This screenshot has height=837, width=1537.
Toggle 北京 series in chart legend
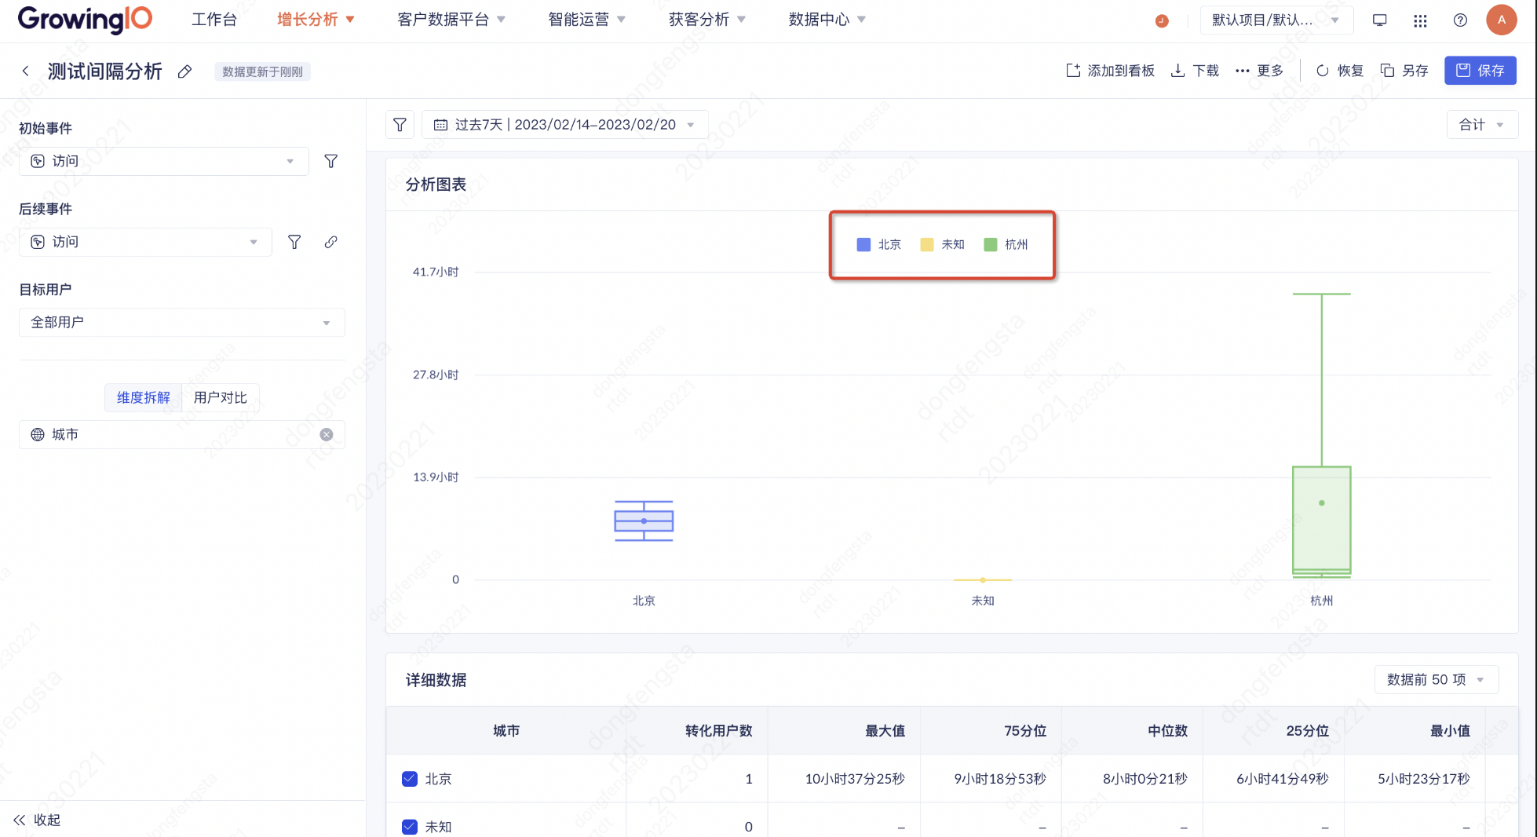pyautogui.click(x=878, y=244)
